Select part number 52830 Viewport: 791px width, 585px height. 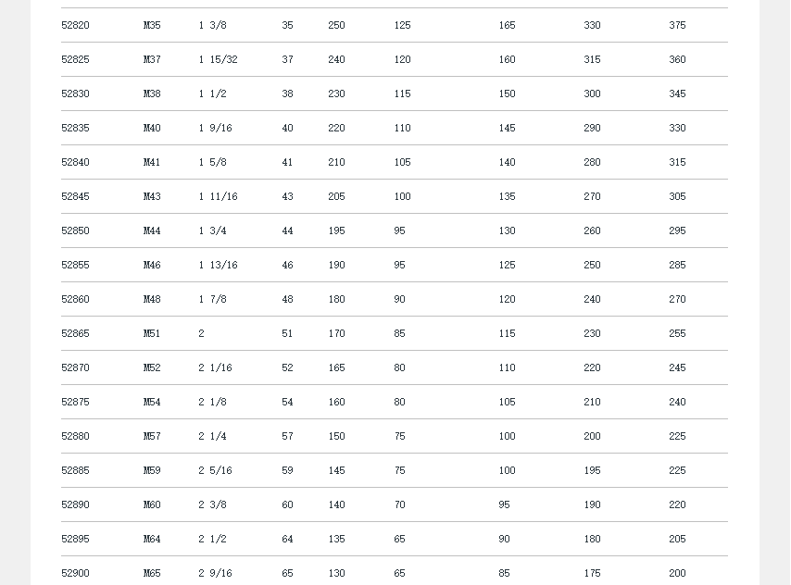point(75,94)
